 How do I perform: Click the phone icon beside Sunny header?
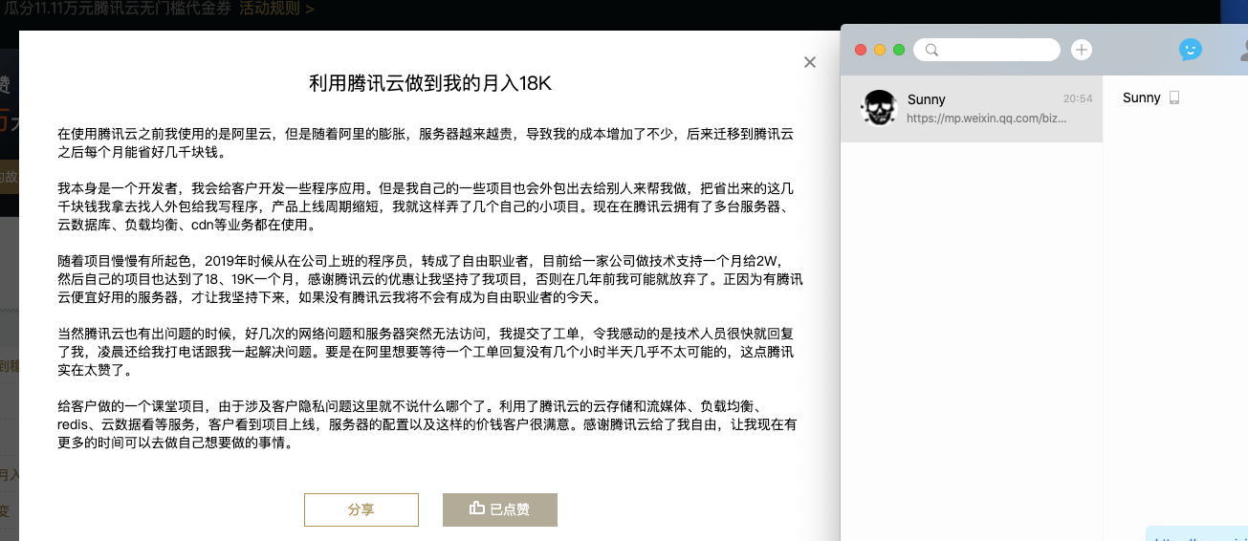pos(1174,97)
